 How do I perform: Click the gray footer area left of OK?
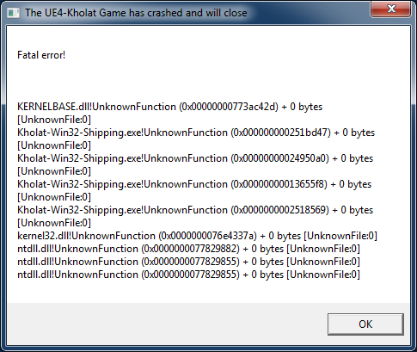pyautogui.click(x=166, y=324)
